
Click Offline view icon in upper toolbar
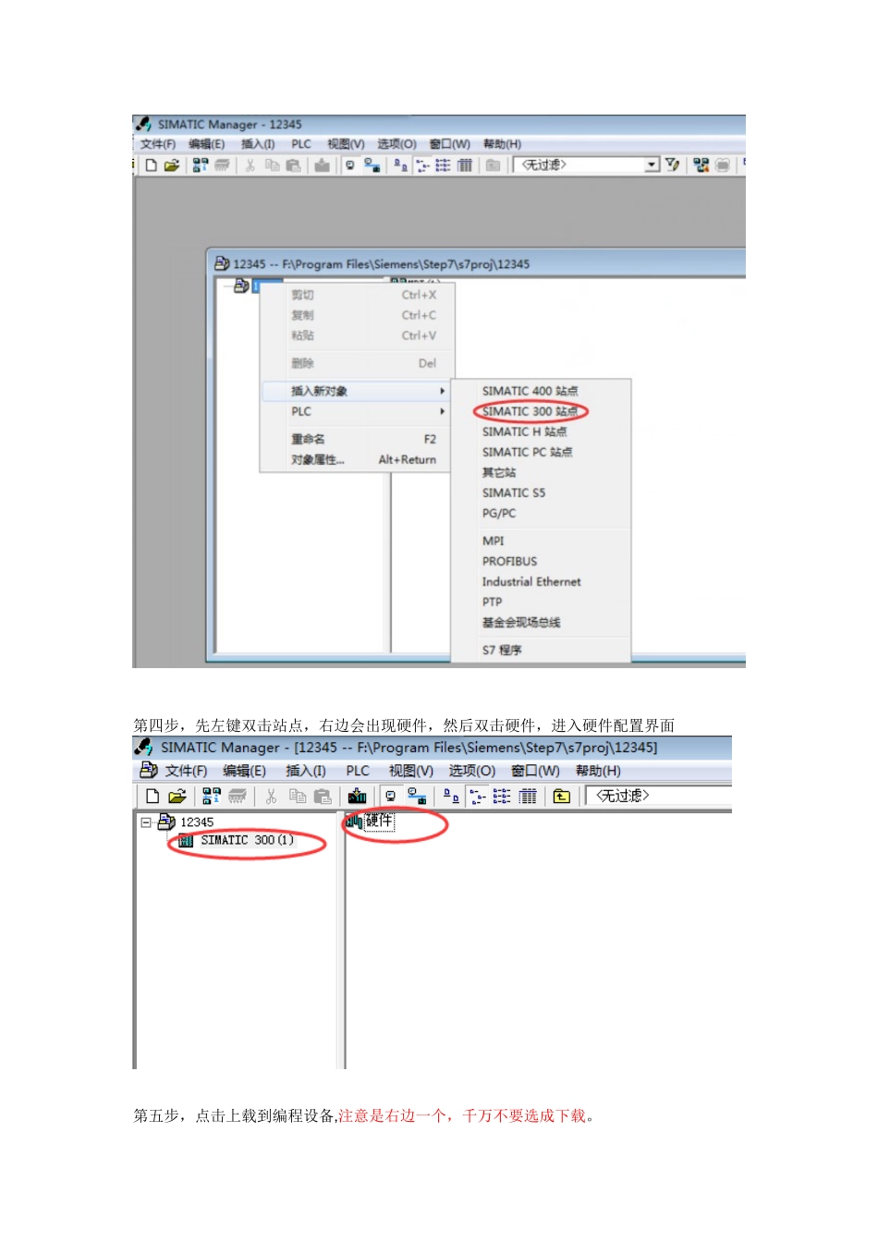(x=350, y=165)
